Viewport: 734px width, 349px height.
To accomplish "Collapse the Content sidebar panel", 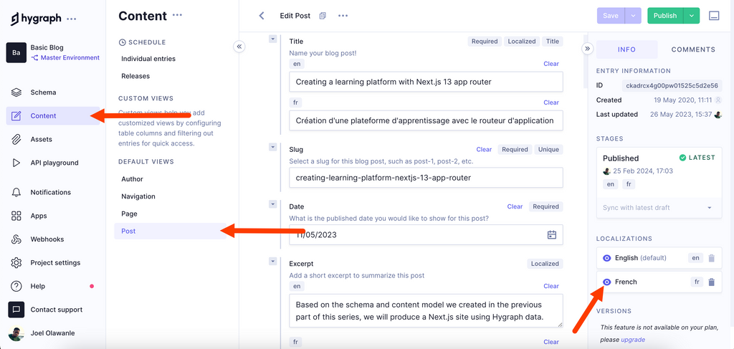I will coord(239,47).
